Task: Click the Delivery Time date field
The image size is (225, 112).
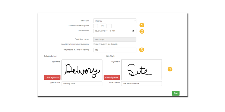Action: (110, 31)
